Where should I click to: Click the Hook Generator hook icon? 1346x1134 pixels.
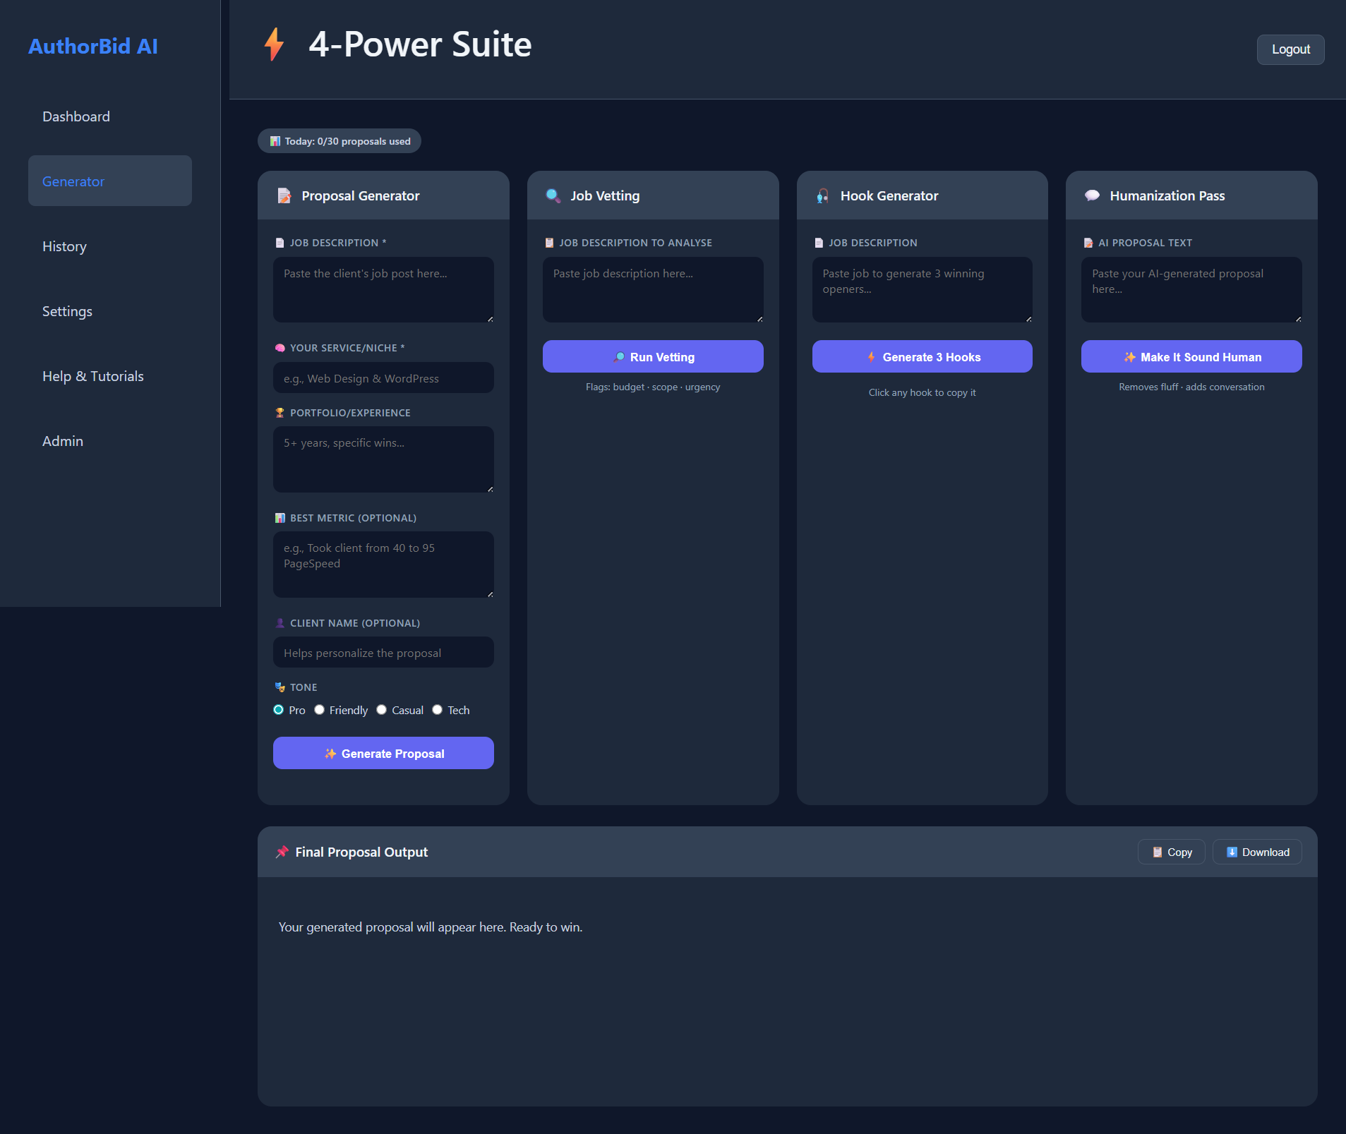click(823, 196)
